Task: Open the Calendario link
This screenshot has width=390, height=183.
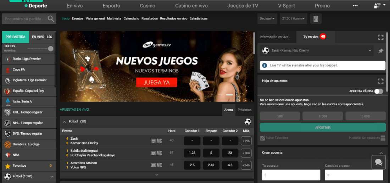Action: [131, 18]
